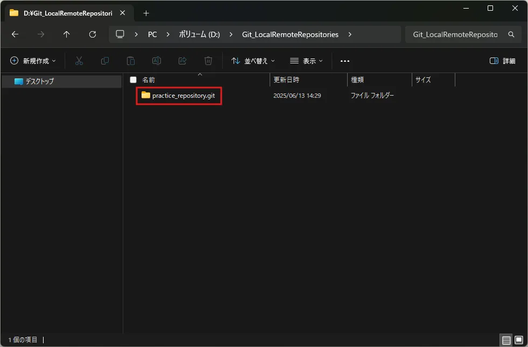Open the 並べ替え sort dropdown

253,61
